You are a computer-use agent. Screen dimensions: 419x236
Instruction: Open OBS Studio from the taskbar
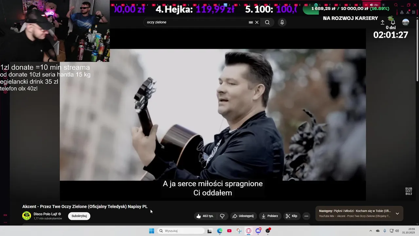pos(268,231)
